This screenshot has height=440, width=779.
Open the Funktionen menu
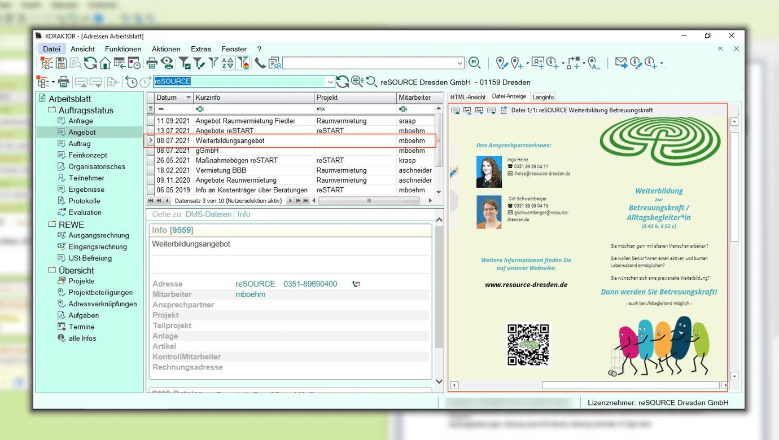coord(123,49)
